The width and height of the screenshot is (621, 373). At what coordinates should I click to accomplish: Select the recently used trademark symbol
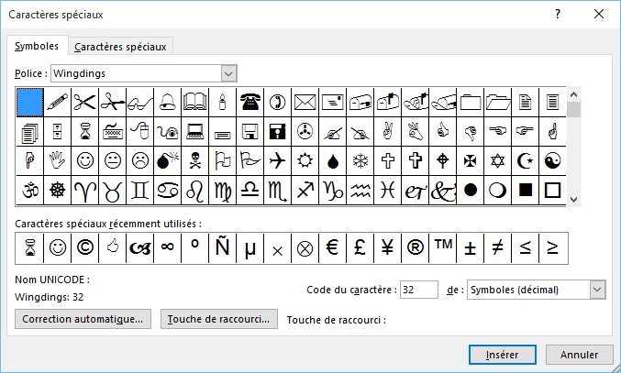[x=442, y=247]
